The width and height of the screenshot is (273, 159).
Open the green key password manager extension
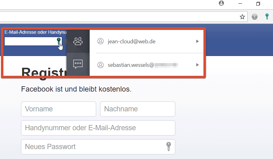[267, 16]
